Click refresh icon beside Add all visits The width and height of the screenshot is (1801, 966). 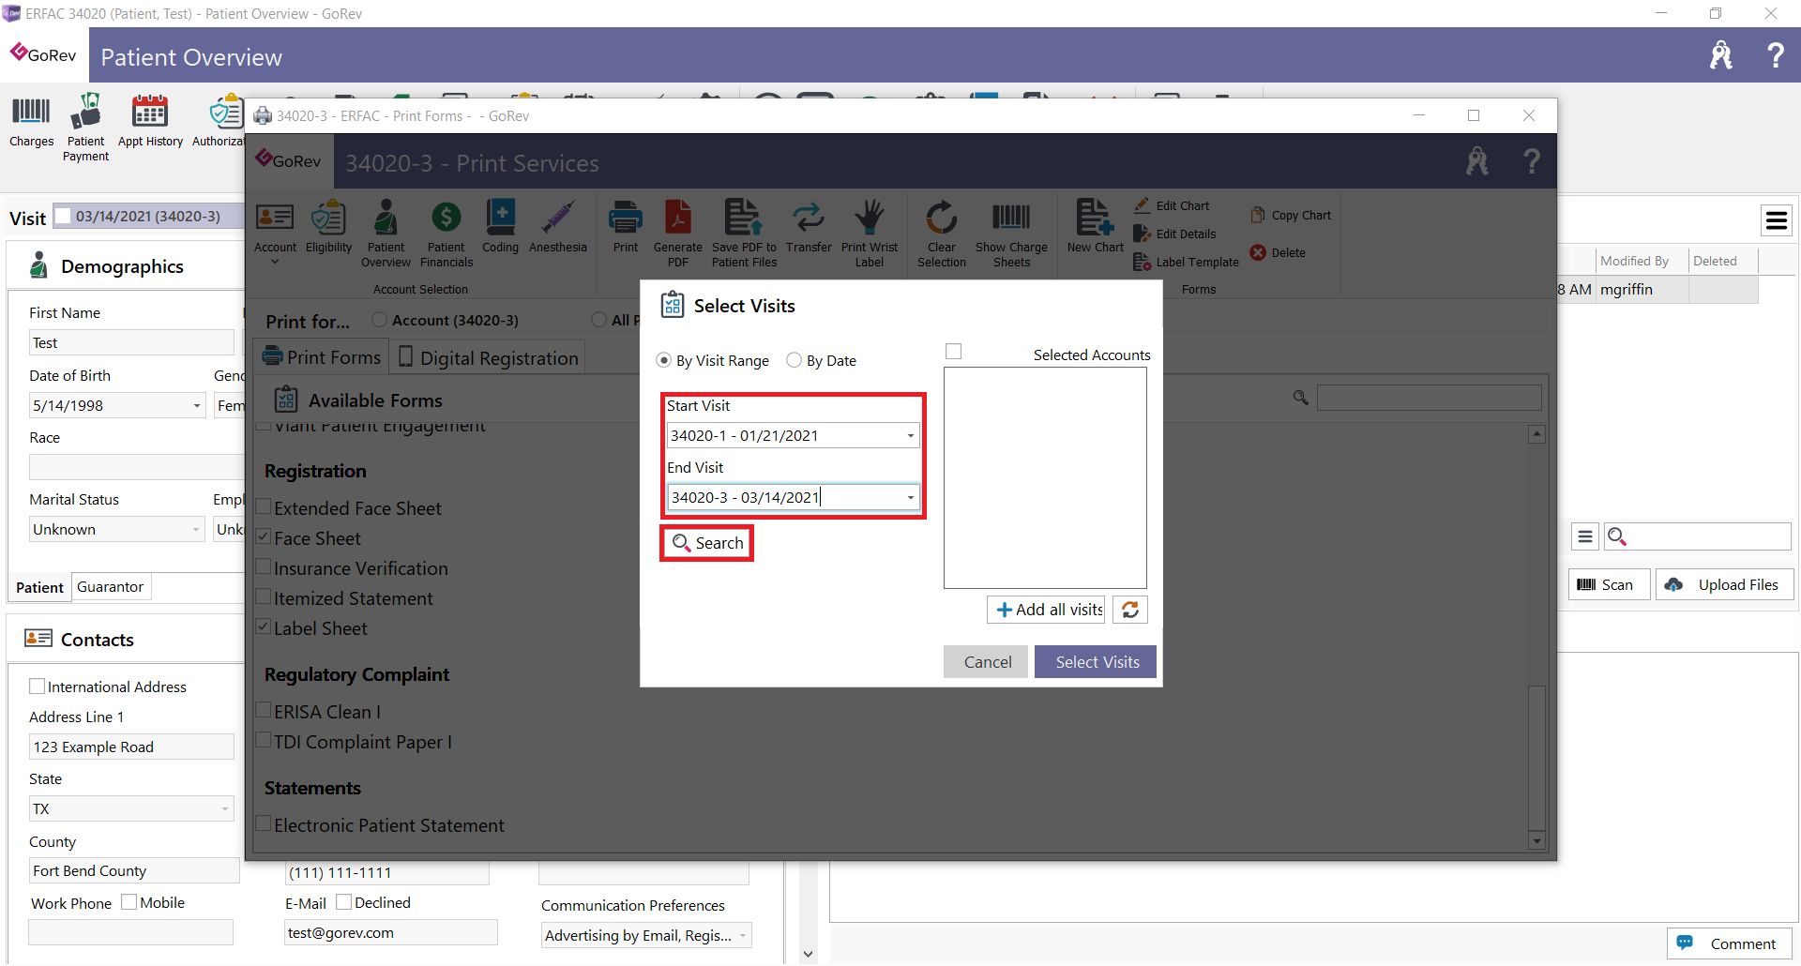click(1130, 610)
